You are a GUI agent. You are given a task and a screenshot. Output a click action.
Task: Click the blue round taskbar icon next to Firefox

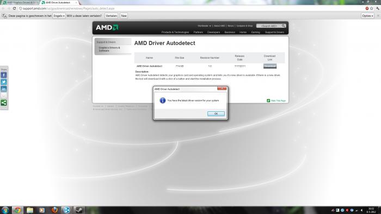66,210
